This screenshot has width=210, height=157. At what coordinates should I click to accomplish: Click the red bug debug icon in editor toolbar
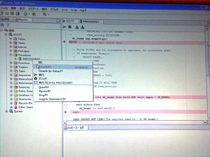pyautogui.click(x=70, y=27)
